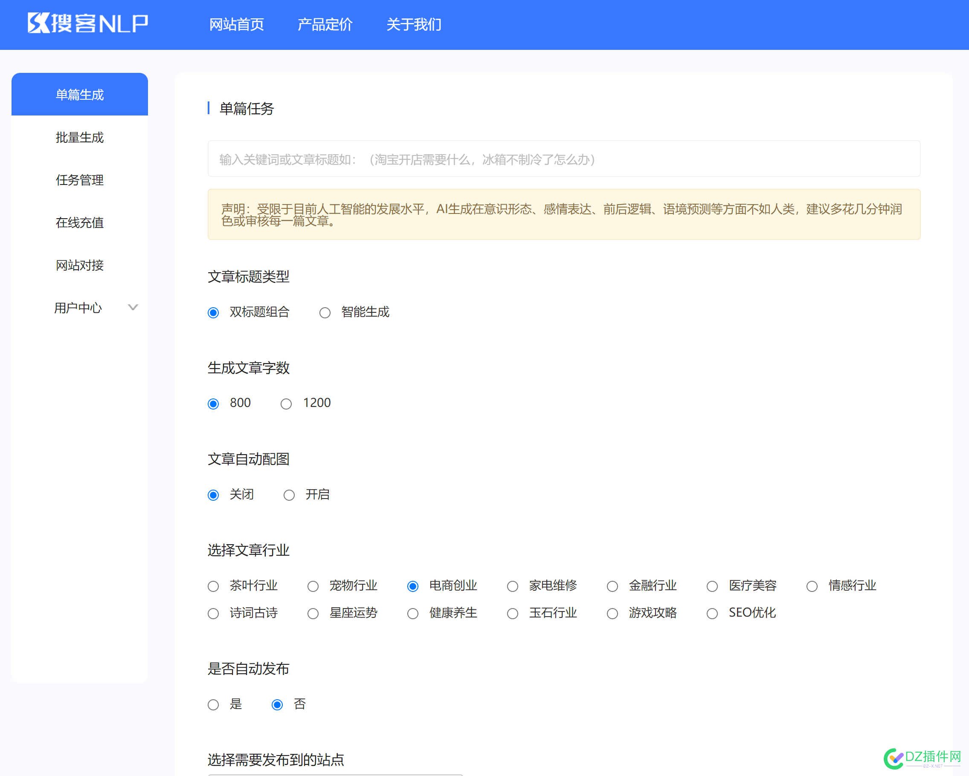Expand the 用户中心 chevron arrow
This screenshot has height=776, width=969.
click(133, 308)
